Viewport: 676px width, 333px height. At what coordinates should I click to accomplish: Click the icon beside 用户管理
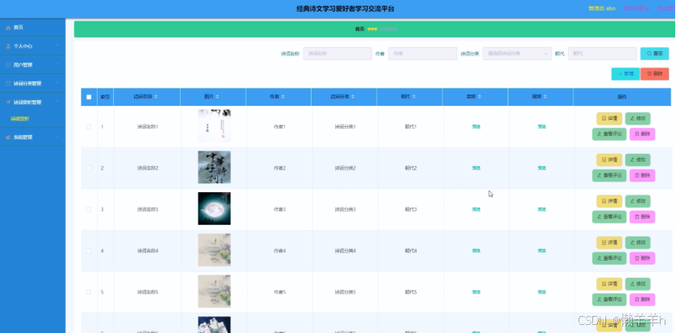8,64
